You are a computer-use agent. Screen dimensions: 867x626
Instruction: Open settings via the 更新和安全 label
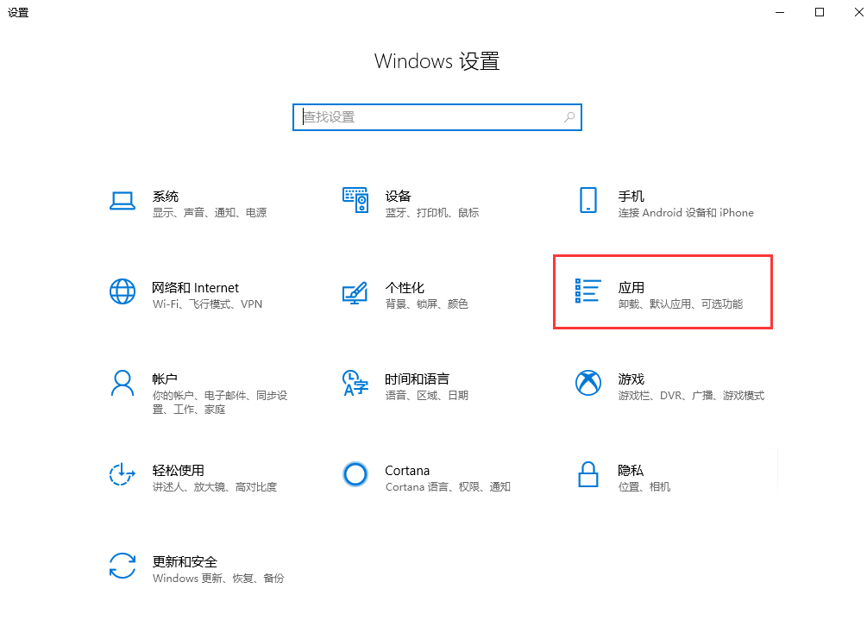(x=185, y=561)
